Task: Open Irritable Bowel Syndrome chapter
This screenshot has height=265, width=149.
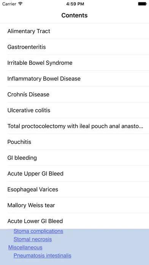Action: pyautogui.click(x=74, y=63)
